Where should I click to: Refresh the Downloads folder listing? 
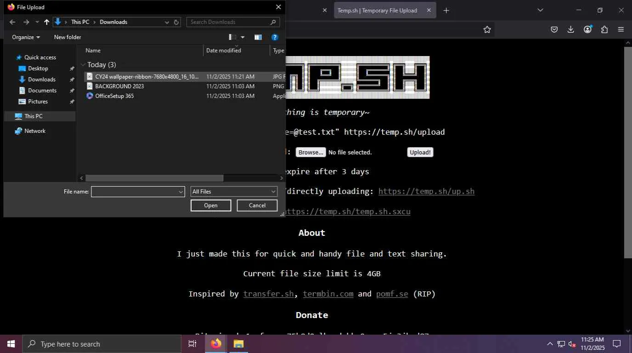[x=176, y=22]
